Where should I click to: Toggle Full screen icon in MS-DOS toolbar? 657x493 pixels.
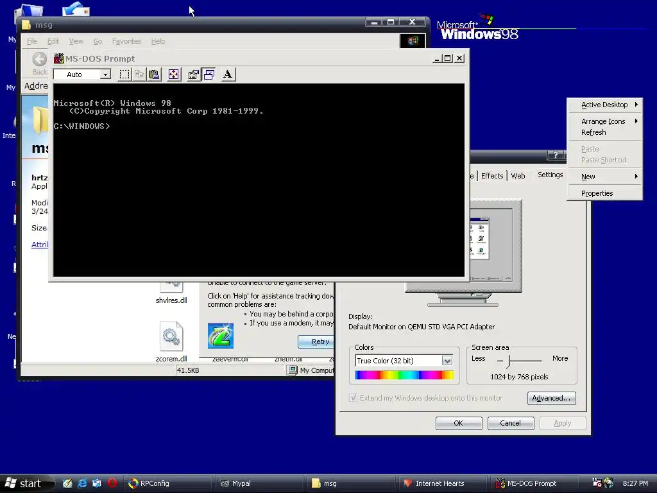click(x=173, y=74)
